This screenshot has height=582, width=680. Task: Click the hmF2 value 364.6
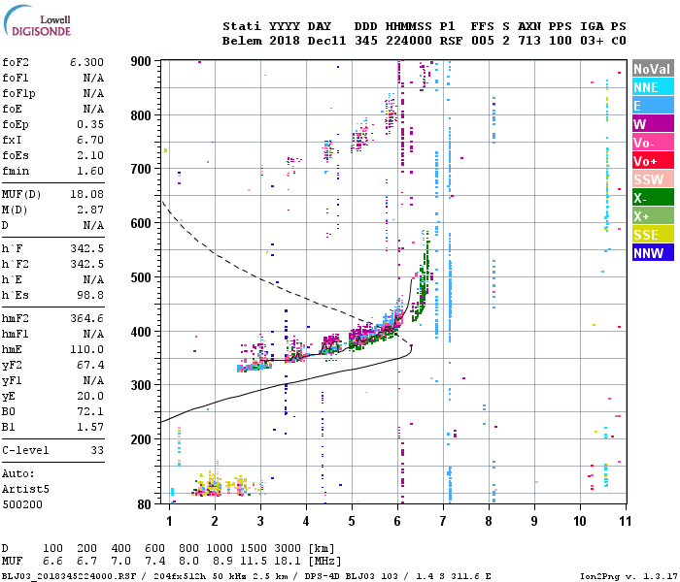pyautogui.click(x=86, y=318)
